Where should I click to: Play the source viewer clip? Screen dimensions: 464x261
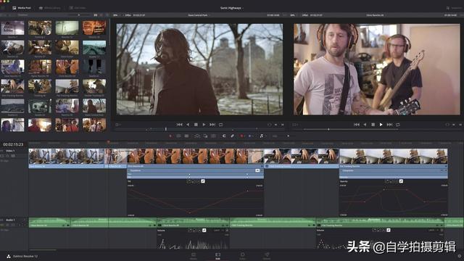coord(204,125)
